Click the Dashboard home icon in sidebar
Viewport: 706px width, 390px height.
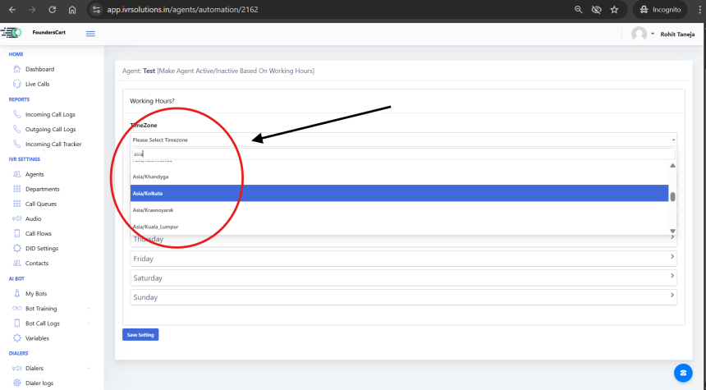17,69
